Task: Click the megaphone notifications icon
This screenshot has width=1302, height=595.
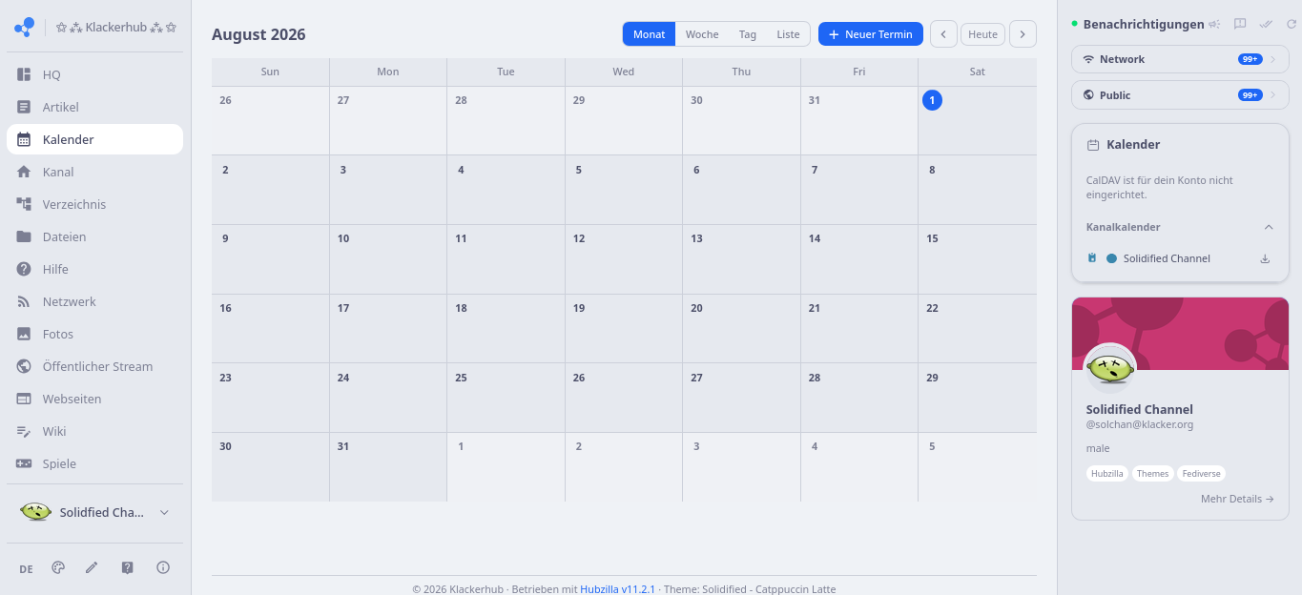Action: pos(1214,24)
